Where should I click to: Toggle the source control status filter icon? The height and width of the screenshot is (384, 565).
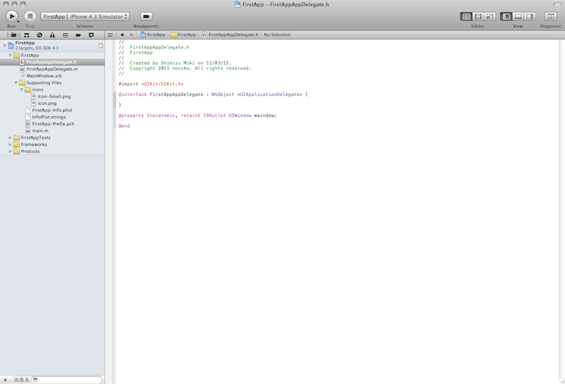click(22, 380)
